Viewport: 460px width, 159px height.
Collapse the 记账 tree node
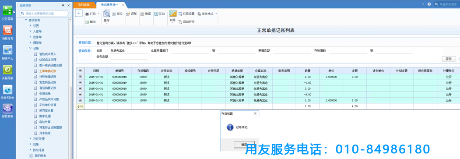pyautogui.click(x=30, y=48)
